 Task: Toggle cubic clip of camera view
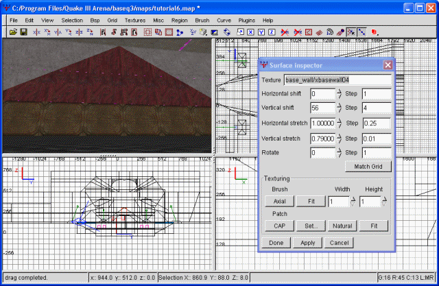214,32
